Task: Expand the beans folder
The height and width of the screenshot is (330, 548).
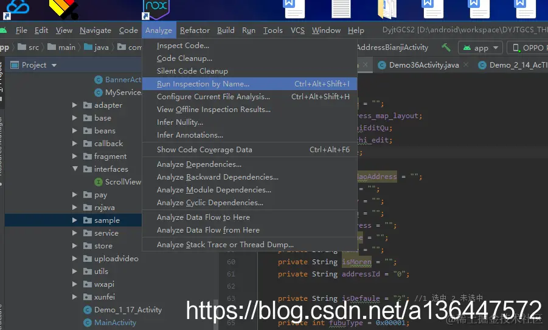Action: tap(74, 130)
